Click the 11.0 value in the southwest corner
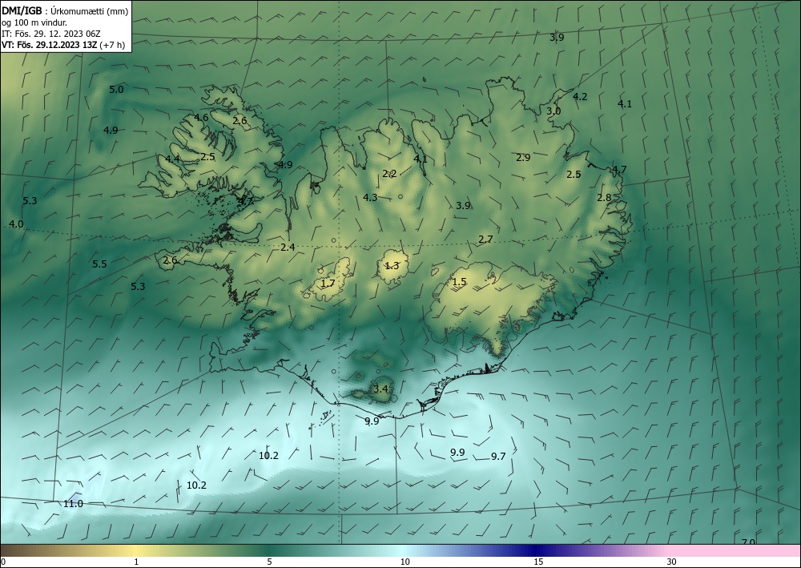The height and width of the screenshot is (568, 801). click(73, 504)
